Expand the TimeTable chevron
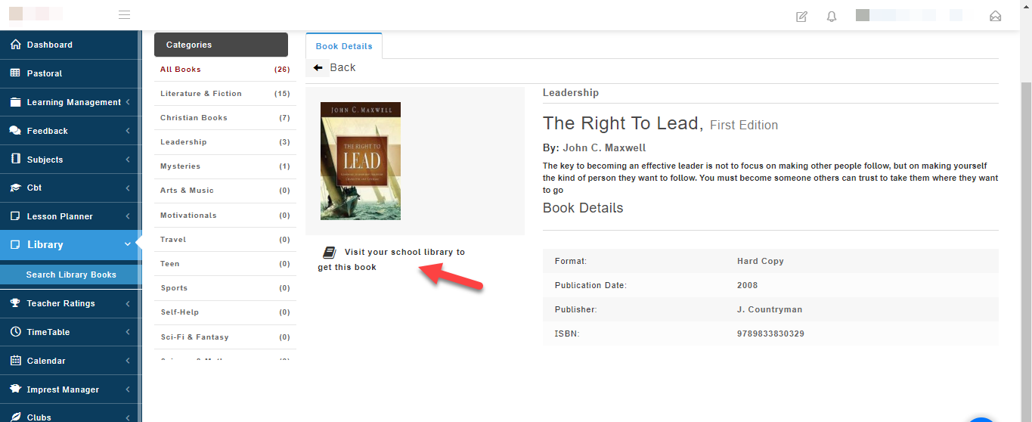Screen dimensions: 1032x422 click(128, 332)
